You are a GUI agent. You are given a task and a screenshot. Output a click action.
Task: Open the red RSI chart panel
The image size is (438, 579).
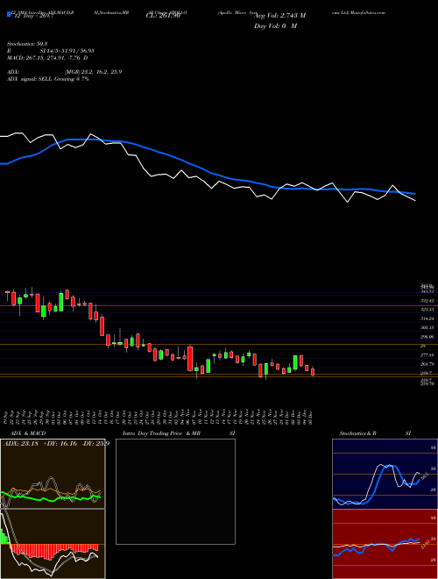[x=385, y=544]
